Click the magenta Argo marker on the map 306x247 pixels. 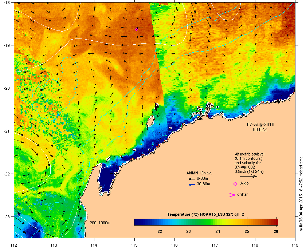[136, 29]
